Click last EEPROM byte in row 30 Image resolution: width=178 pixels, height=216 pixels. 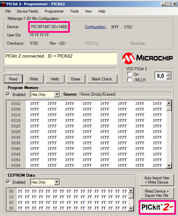pyautogui.click(x=124, y=208)
